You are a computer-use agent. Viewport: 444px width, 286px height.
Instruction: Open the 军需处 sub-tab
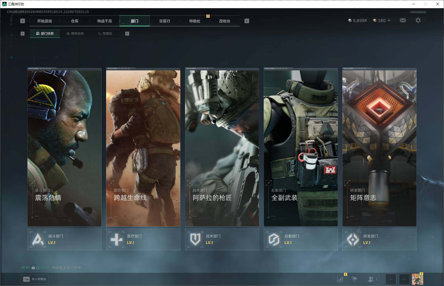[105, 34]
